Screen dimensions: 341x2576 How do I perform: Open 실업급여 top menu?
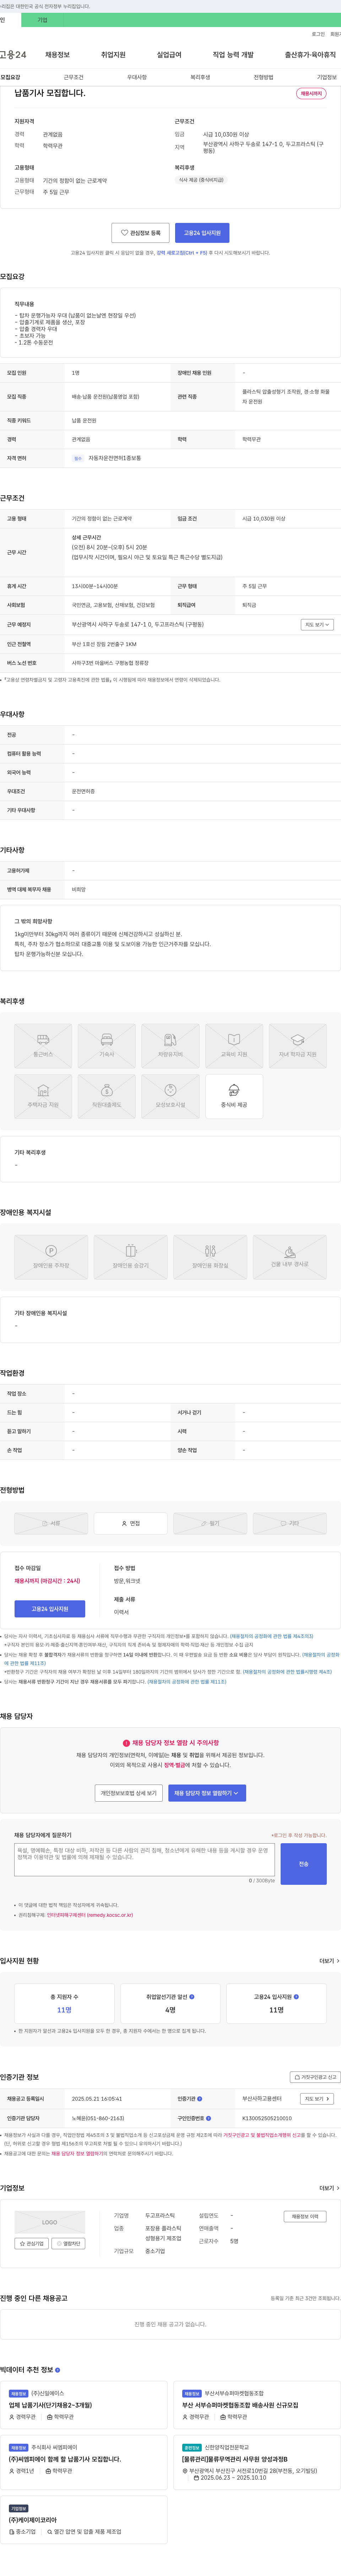point(169,55)
